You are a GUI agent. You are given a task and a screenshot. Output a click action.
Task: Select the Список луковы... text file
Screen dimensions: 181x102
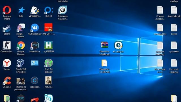pyautogui.click(x=160, y=10)
